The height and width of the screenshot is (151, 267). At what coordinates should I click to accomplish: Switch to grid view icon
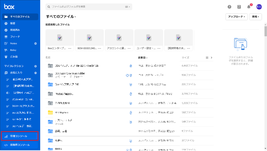[x=207, y=58]
